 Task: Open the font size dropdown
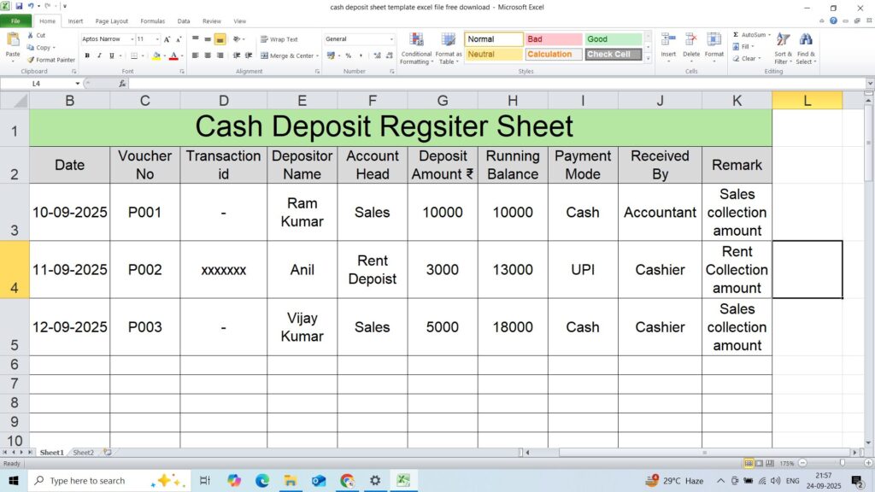pyautogui.click(x=157, y=39)
